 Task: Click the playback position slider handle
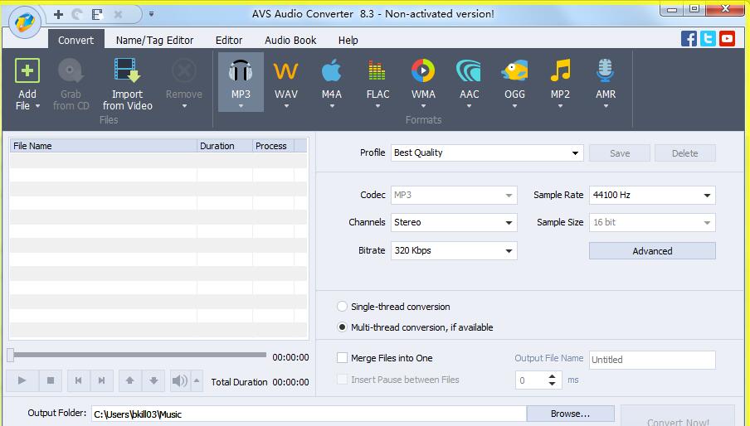(x=11, y=355)
